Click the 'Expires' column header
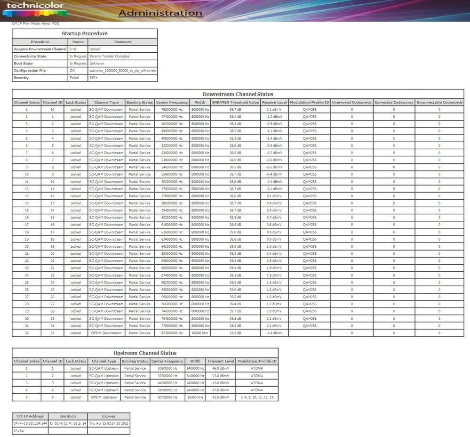 click(x=109, y=416)
